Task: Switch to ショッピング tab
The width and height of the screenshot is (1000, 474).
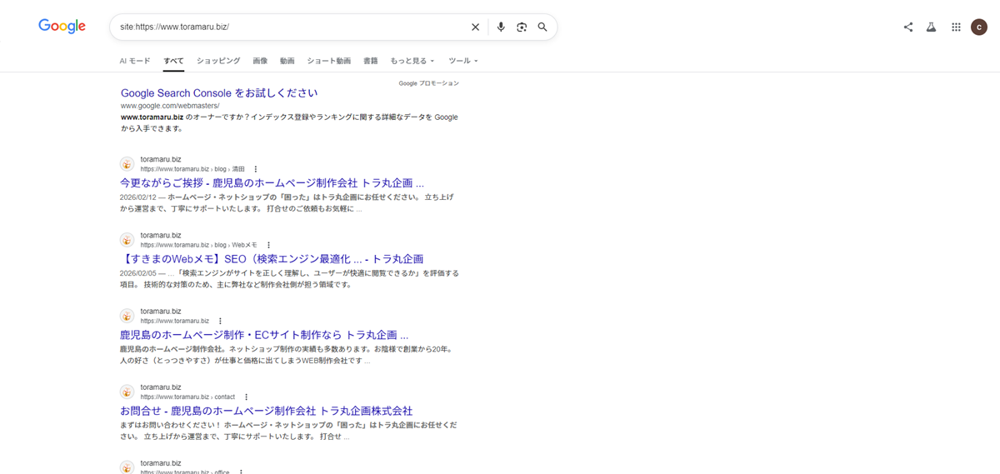Action: (x=218, y=61)
